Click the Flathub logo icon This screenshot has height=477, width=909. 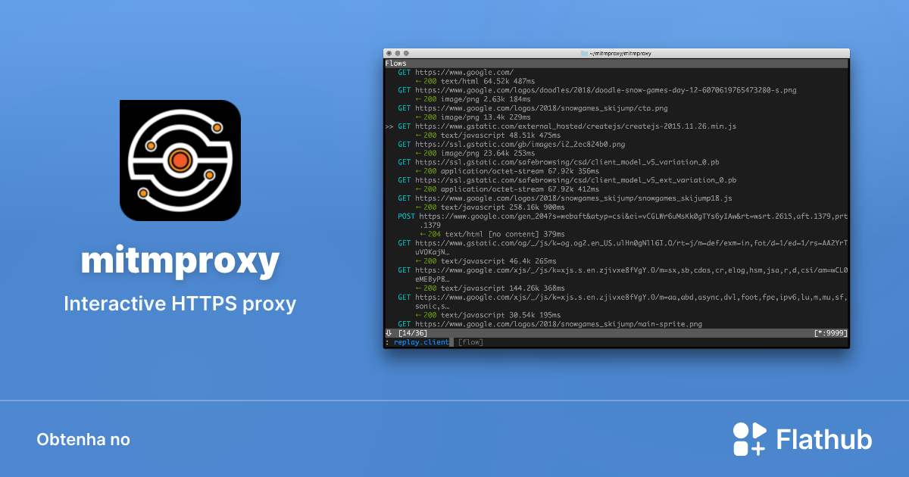tap(748, 438)
